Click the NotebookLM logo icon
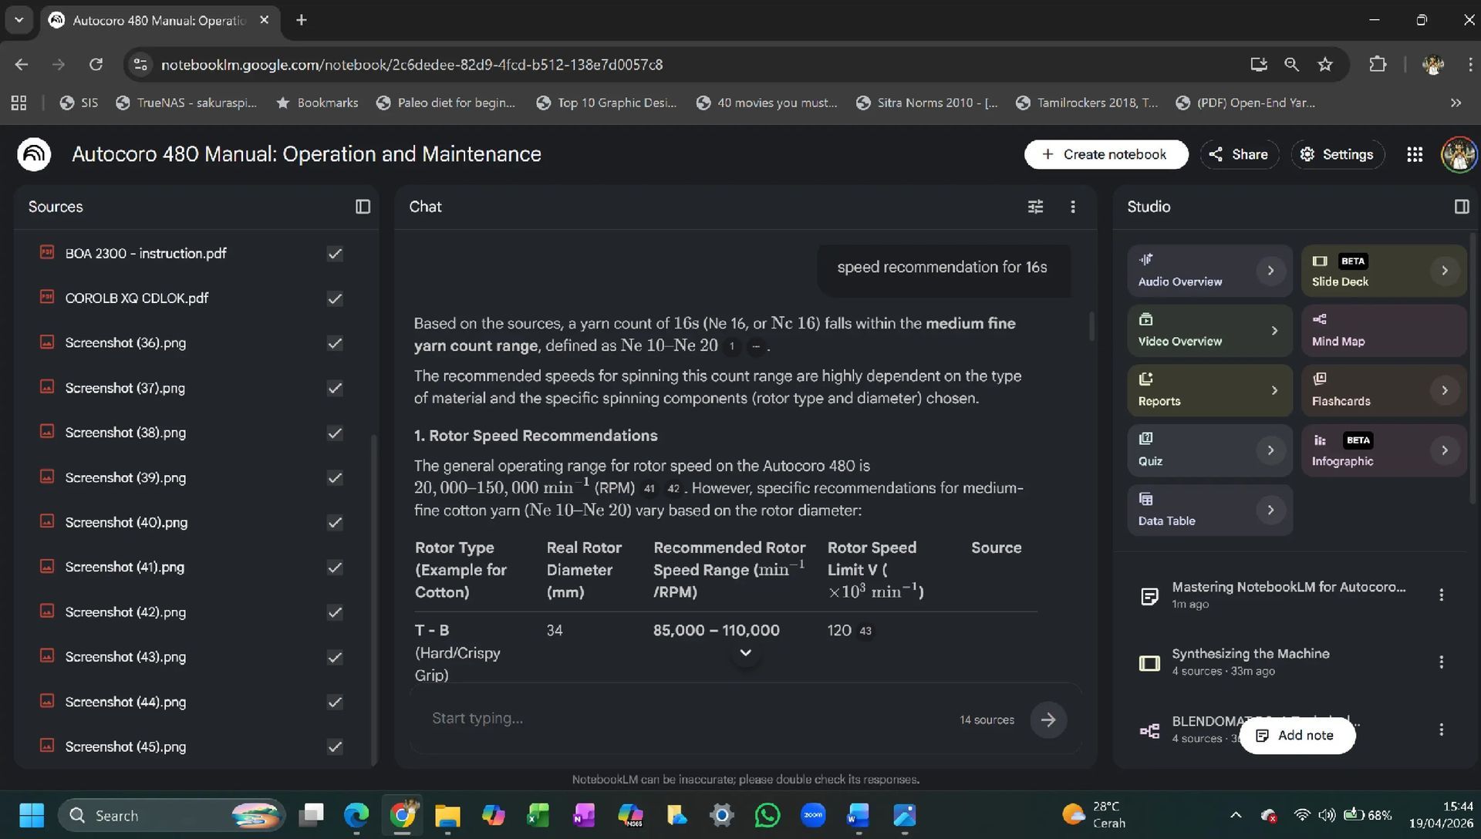 (x=34, y=154)
